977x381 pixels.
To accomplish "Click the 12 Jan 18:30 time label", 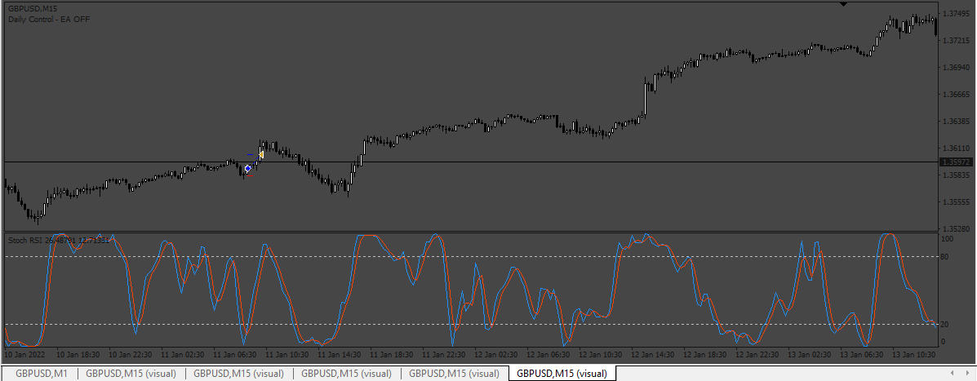I will click(x=707, y=354).
